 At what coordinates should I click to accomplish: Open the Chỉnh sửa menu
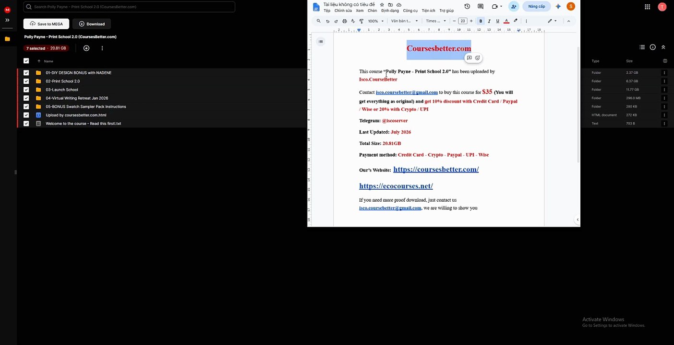coord(343,11)
